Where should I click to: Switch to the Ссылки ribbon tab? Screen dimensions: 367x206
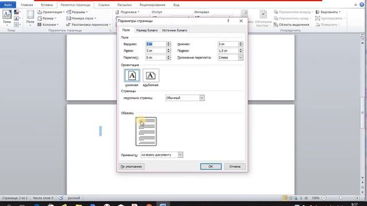[x=104, y=5]
